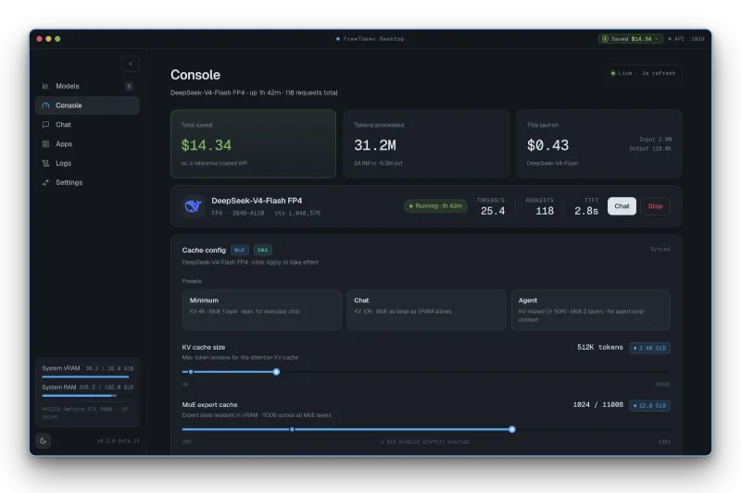Click the small marker dot on MoE cache track
Viewport: 741px width, 493px height.
click(x=292, y=429)
